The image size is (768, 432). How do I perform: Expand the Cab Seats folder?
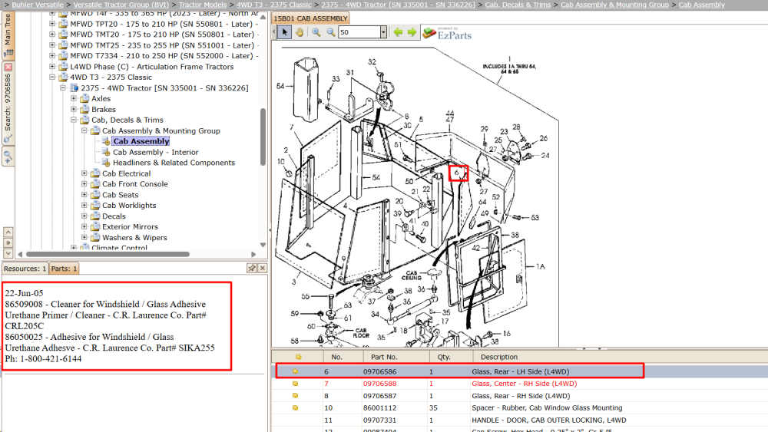pyautogui.click(x=84, y=195)
